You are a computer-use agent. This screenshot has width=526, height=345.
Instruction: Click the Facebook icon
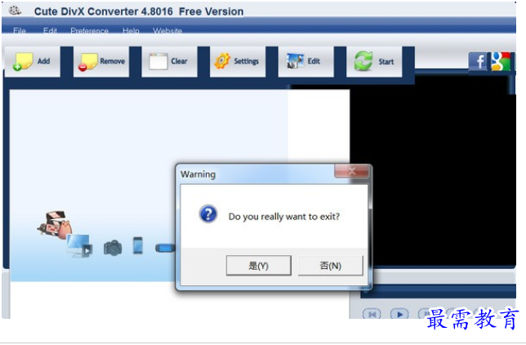pos(478,61)
